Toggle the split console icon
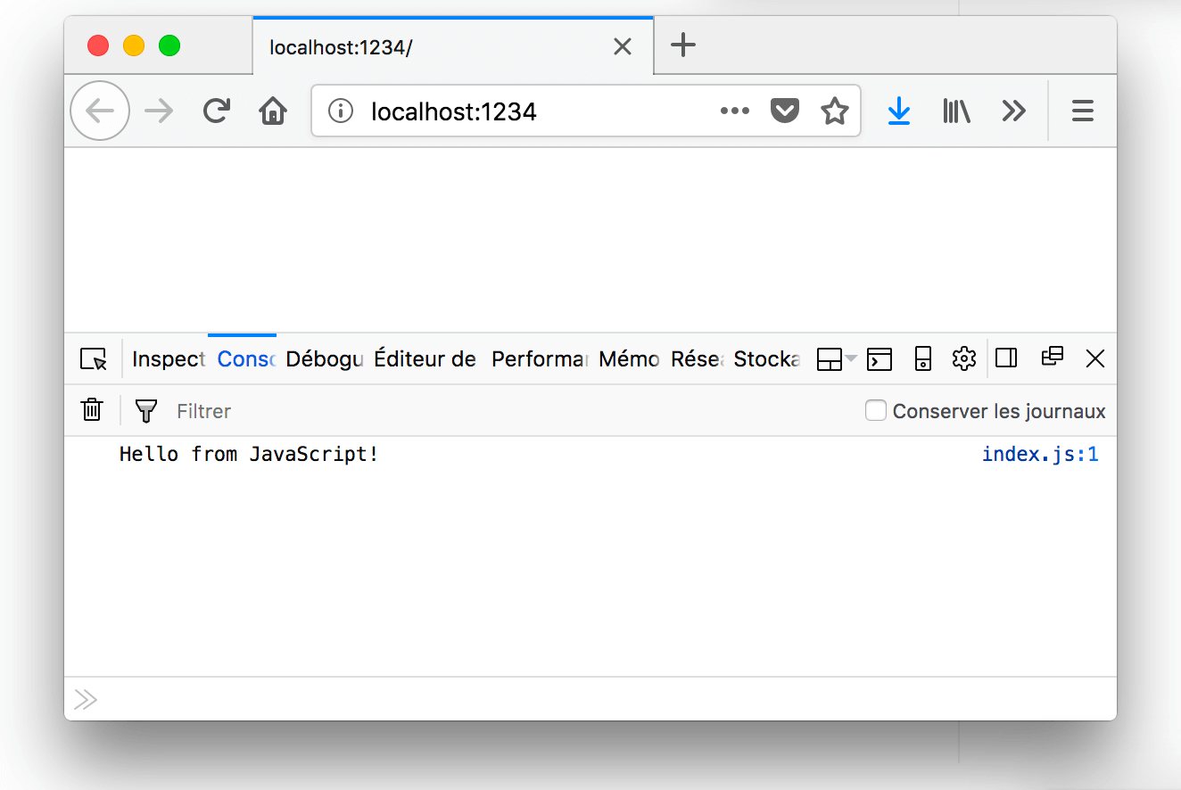Image resolution: width=1181 pixels, height=790 pixels. [x=880, y=358]
